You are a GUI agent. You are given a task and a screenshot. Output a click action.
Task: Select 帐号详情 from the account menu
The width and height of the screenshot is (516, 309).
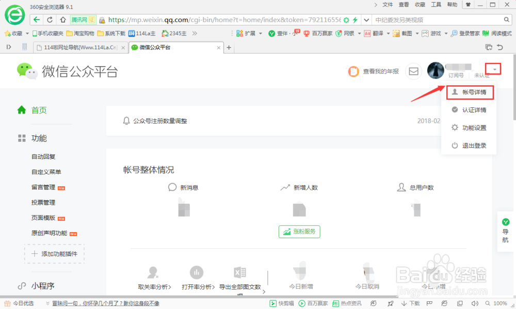point(470,92)
